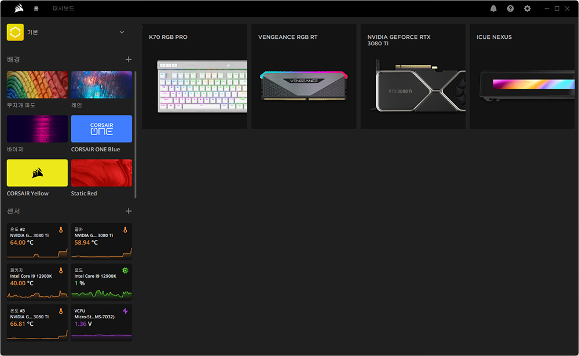Open the help question mark icon

(510, 9)
